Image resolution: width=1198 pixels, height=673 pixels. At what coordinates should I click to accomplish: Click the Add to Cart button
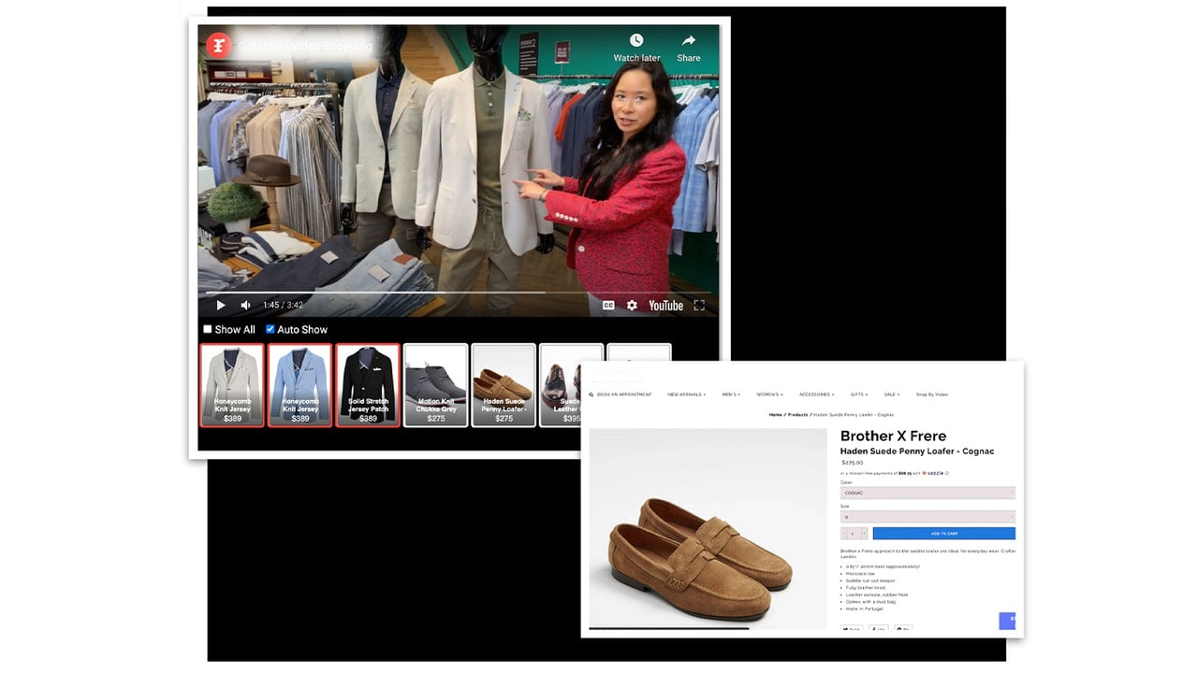click(x=943, y=534)
